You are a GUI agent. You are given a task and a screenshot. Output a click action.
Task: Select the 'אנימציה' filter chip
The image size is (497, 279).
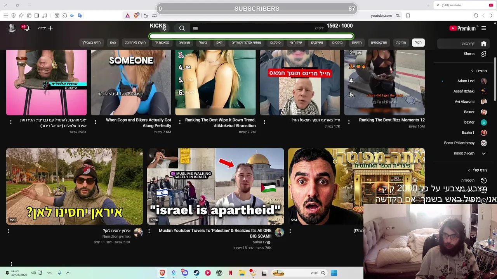(184, 43)
